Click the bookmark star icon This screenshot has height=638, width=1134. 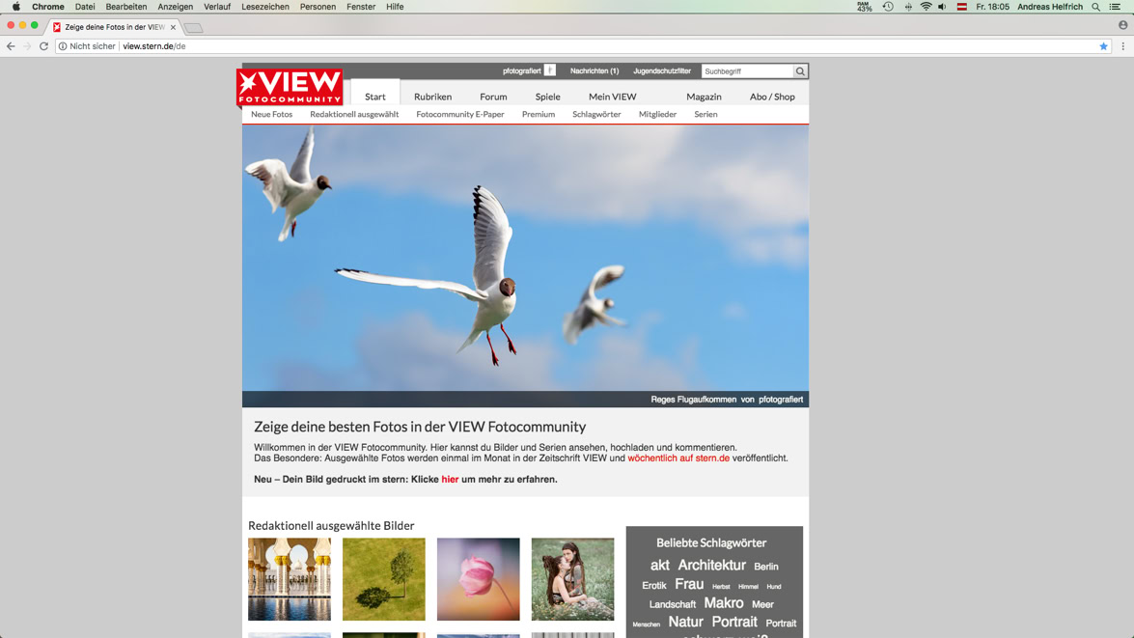(1104, 46)
